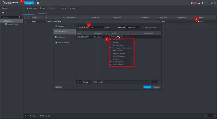
Task: Toggle the Heat Map Statistics checkbox
Action: tap(111, 53)
